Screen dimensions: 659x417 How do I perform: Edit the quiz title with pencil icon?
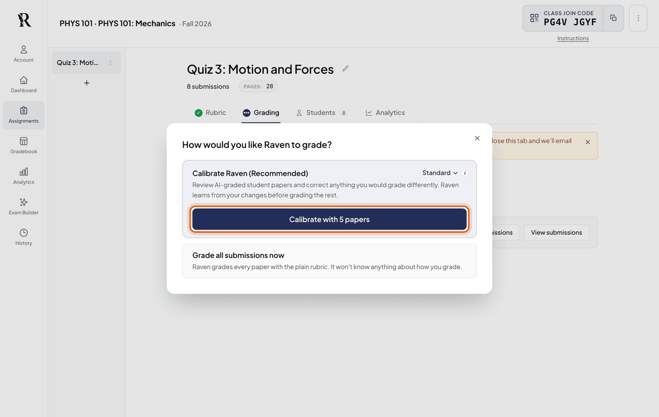click(x=345, y=69)
